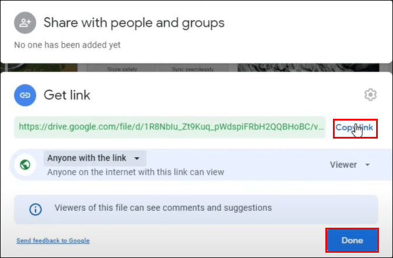Click the hand cursor over Copy link
Viewport: 393px width, 258px height.
point(357,130)
